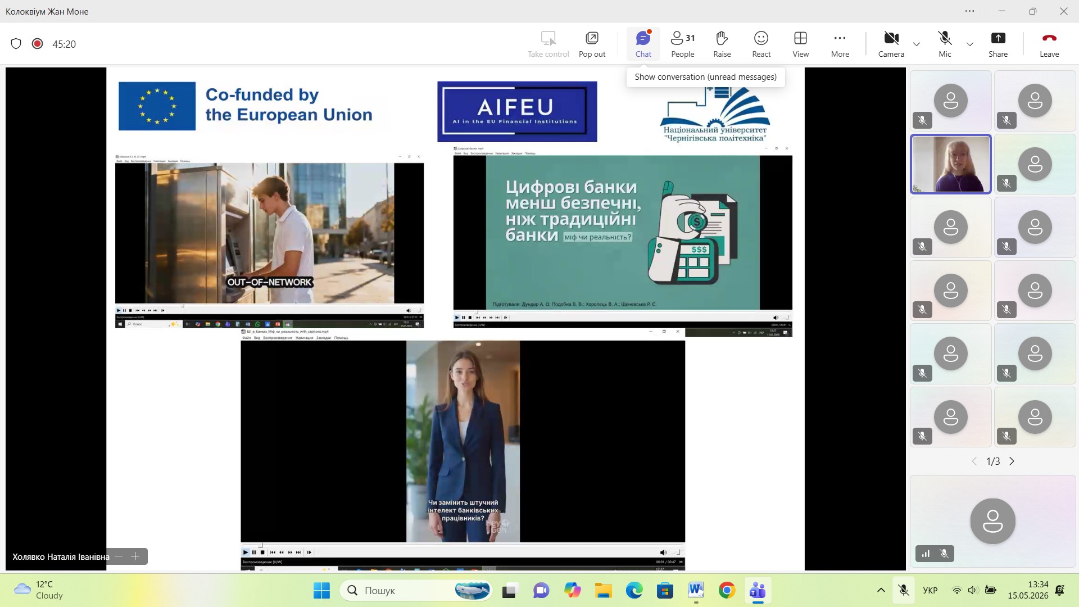Open the More actions menu
This screenshot has width=1079, height=607.
(x=840, y=44)
